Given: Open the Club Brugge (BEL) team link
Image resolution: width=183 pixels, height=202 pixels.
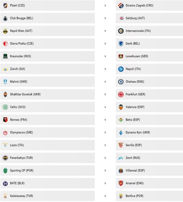Looking at the screenshot, I should pyautogui.click(x=22, y=18).
